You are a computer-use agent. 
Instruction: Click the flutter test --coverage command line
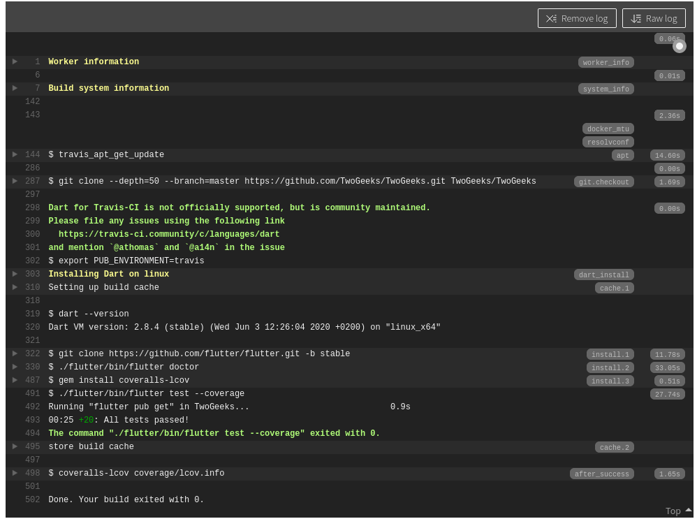(146, 393)
